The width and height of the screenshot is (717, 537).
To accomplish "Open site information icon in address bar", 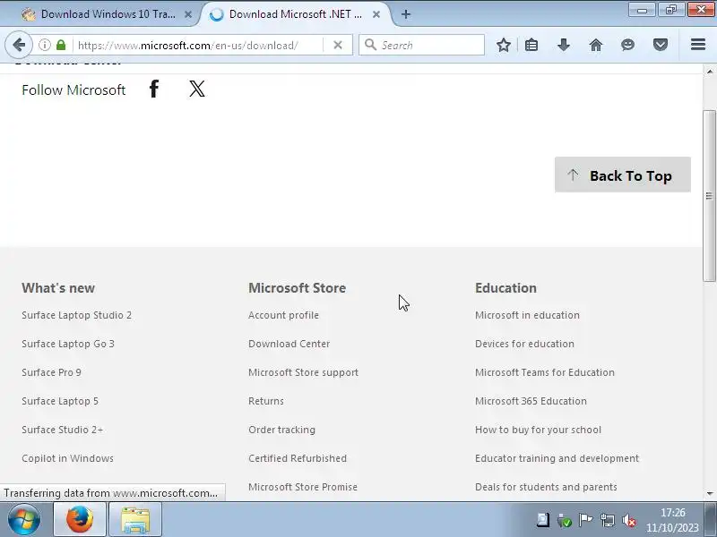I will click(44, 45).
